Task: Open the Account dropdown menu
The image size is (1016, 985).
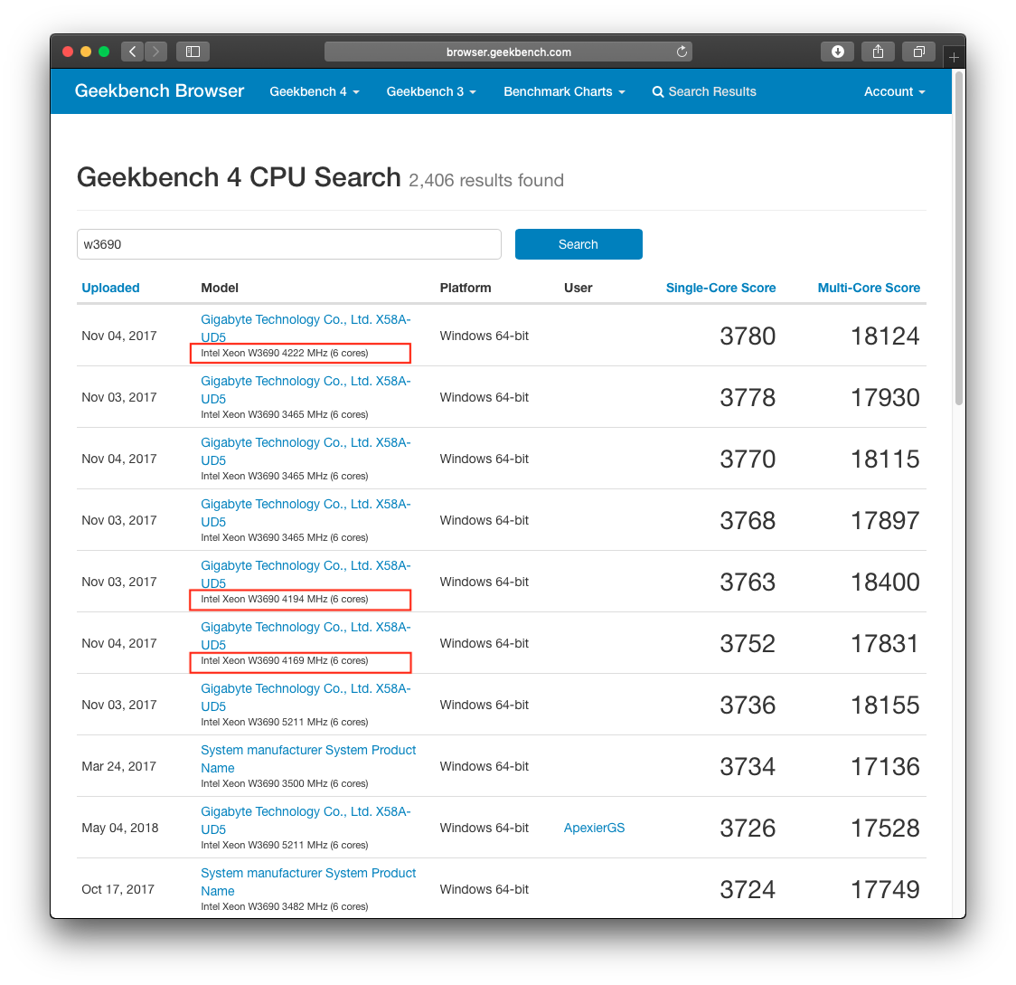Action: 894,91
